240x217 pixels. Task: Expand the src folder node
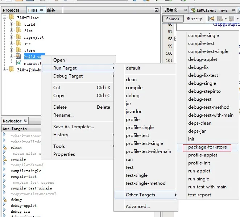coord(12,43)
